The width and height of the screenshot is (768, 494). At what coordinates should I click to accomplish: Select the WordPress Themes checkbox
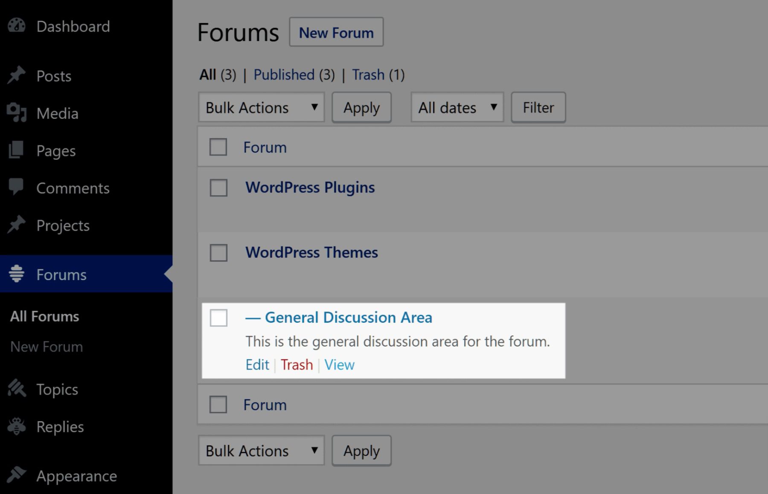click(218, 253)
